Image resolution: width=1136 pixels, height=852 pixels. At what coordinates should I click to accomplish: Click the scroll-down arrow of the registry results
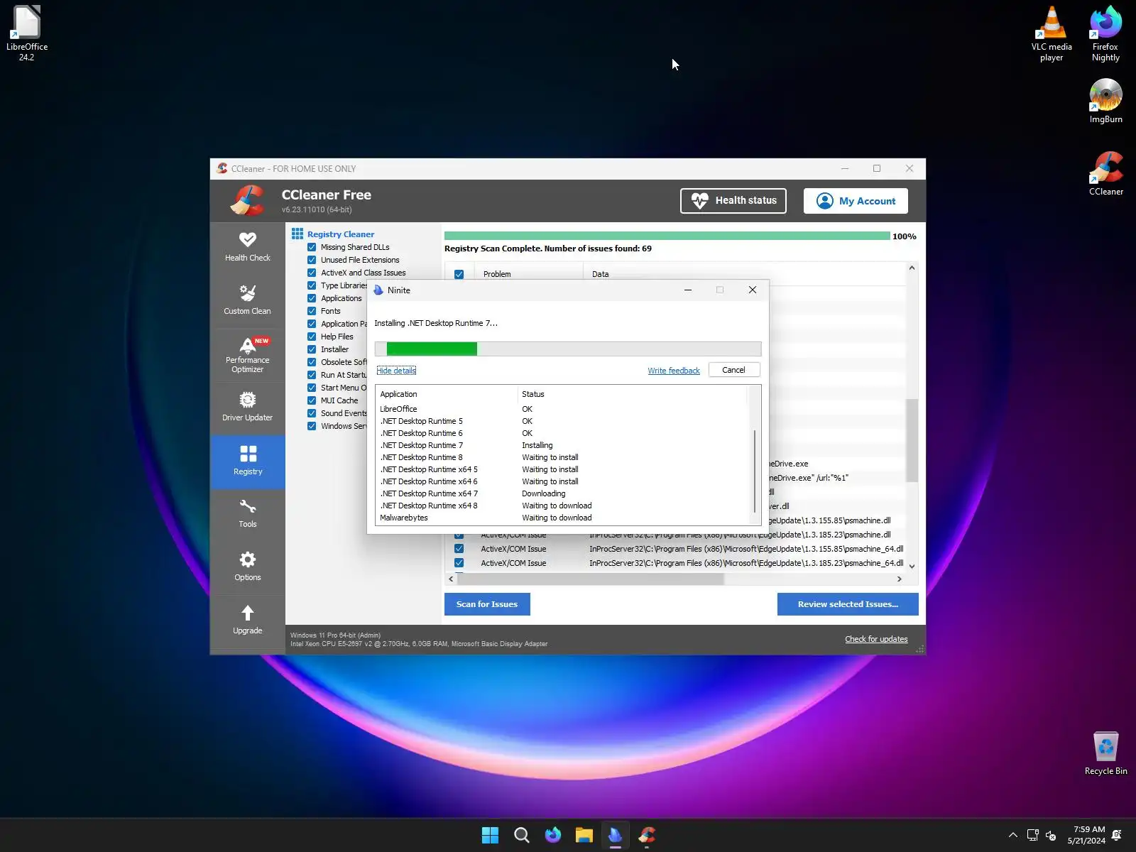click(912, 567)
